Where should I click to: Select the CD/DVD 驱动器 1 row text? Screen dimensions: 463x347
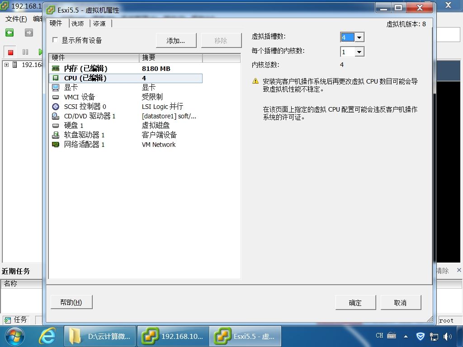pos(90,116)
